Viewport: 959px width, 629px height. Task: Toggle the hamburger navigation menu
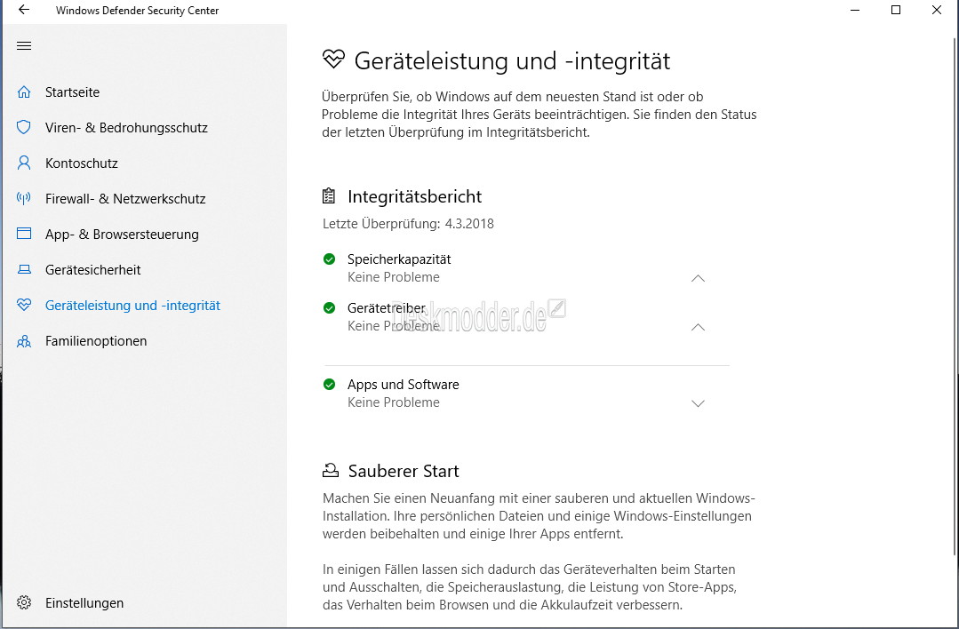24,46
